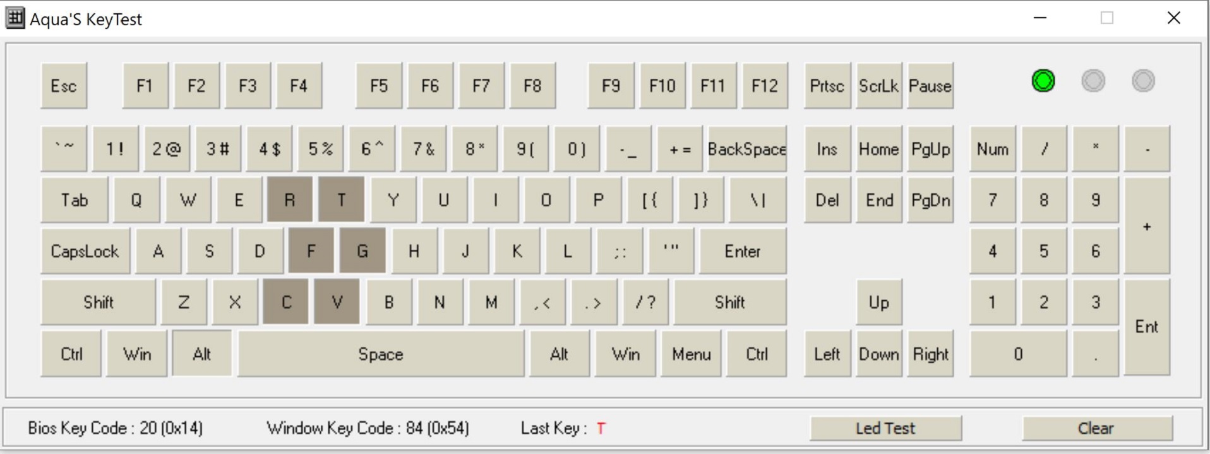The width and height of the screenshot is (1210, 454).
Task: Click the highlighted G key
Action: [362, 251]
